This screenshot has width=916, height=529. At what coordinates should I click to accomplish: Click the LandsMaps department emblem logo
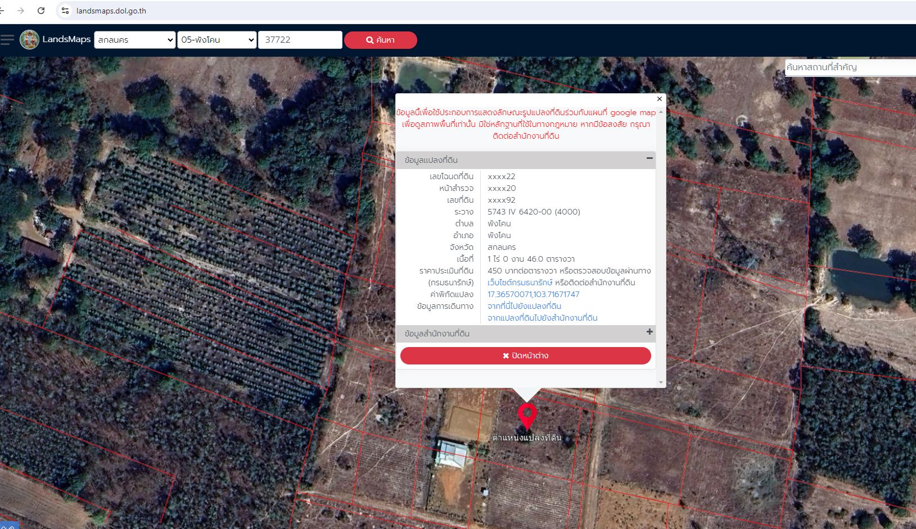tap(29, 39)
